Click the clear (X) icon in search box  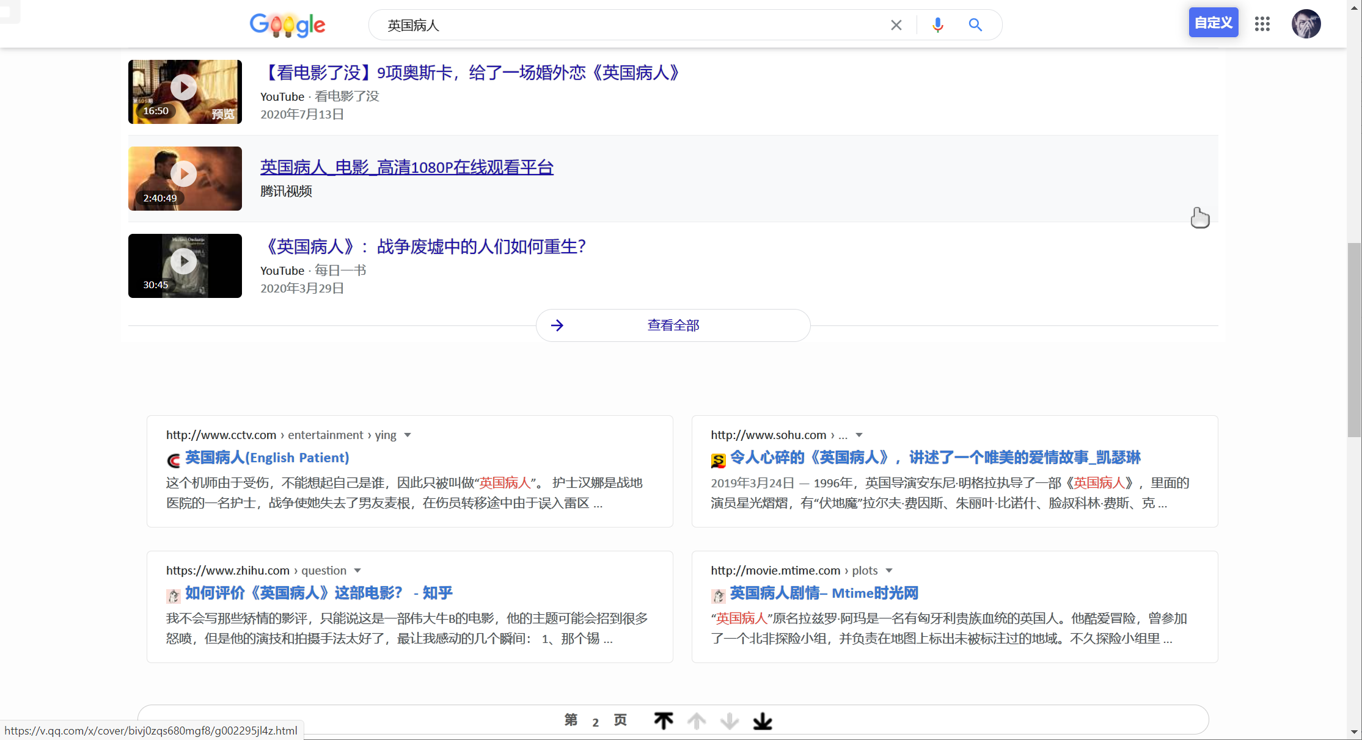click(896, 24)
